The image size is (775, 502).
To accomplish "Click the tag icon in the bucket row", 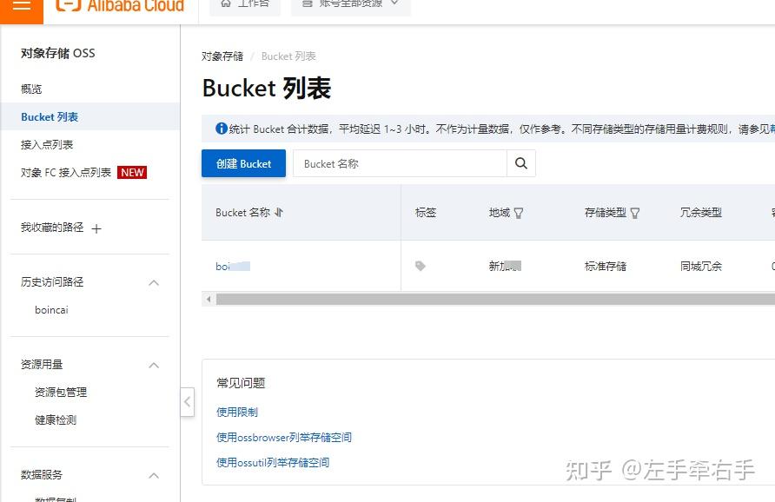I will pyautogui.click(x=421, y=266).
